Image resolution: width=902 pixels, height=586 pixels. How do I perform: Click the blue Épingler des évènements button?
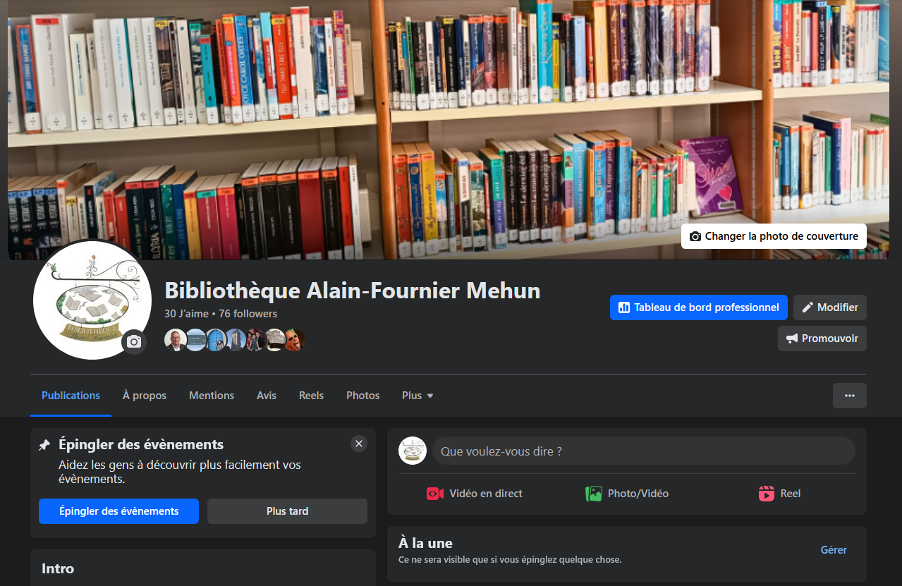pos(118,511)
